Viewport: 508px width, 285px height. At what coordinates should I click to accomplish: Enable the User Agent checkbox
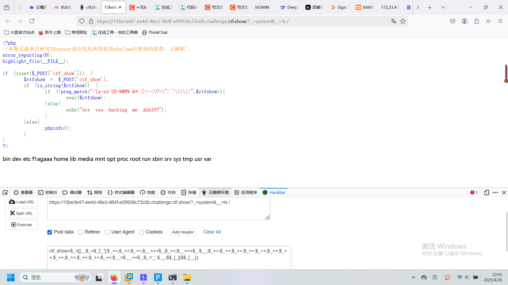point(107,232)
